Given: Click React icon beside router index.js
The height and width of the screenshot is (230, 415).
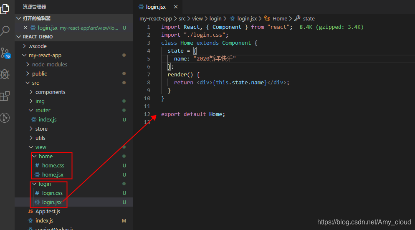Looking at the screenshot, I should coord(34,119).
